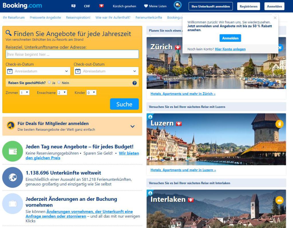Image resolution: width=293 pixels, height=228 pixels.
Task: Click the 1.138.696 Unterkünfte weltweit heading
Action: [63, 173]
